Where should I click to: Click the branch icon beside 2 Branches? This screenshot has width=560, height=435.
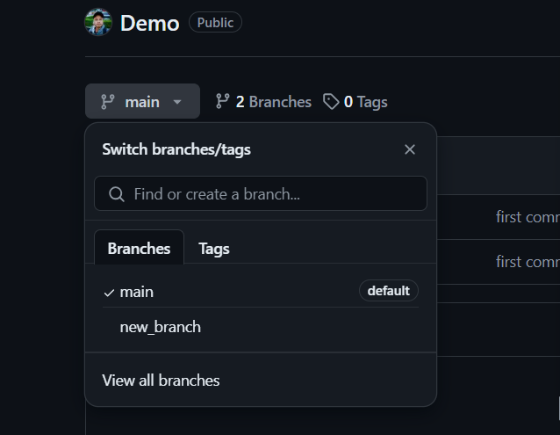tap(223, 102)
